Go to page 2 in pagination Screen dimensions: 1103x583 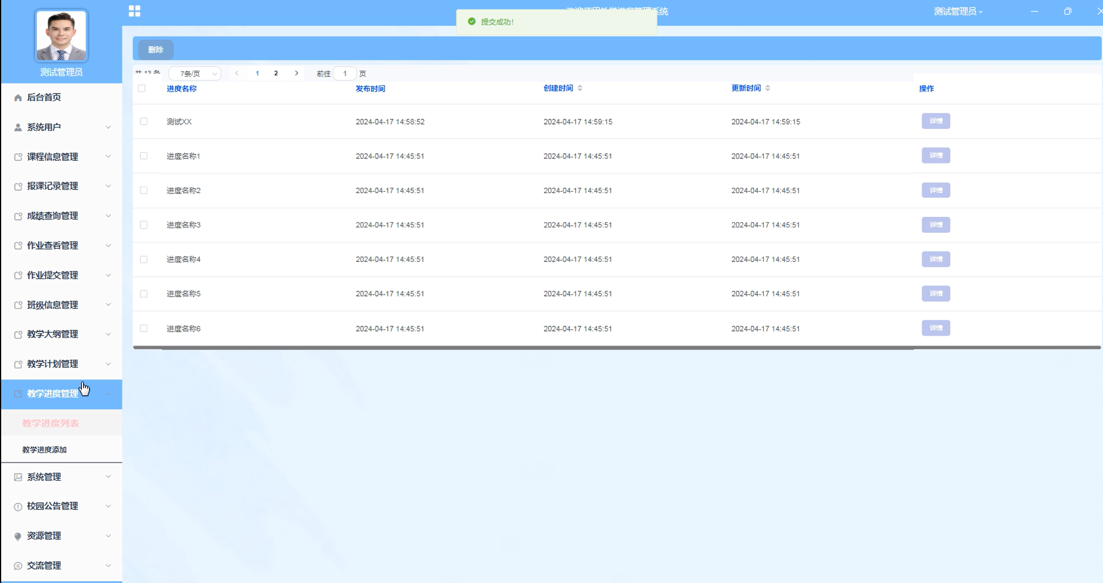point(276,73)
